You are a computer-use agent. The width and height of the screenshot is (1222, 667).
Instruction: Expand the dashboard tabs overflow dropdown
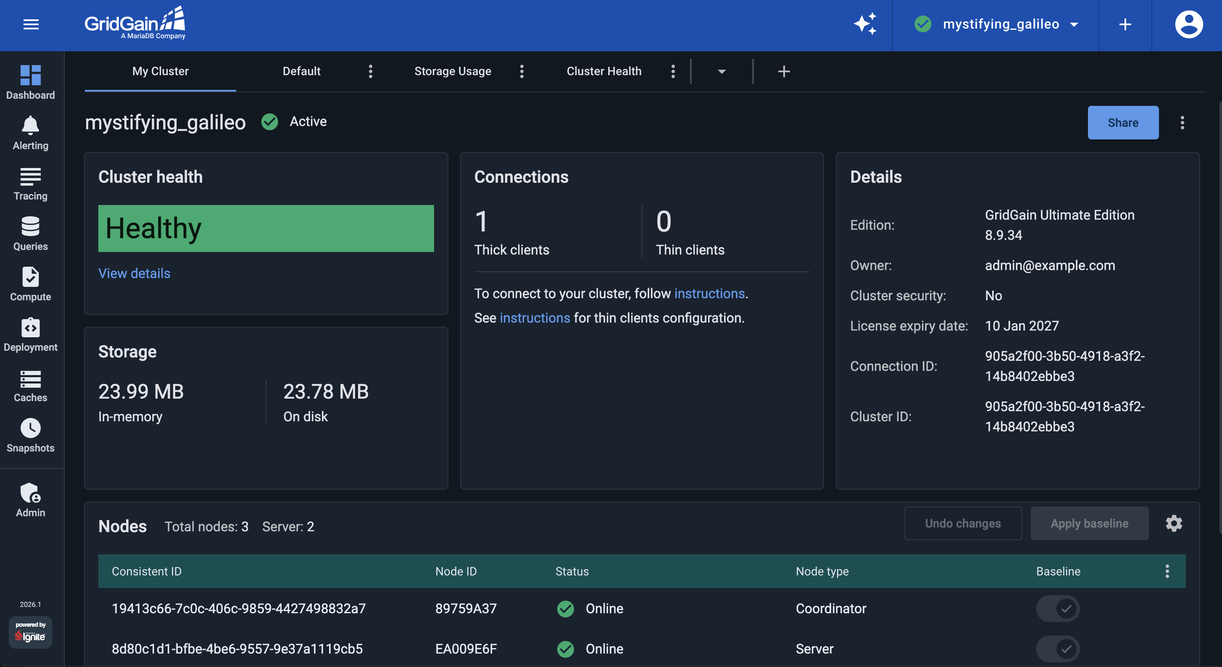coord(721,71)
